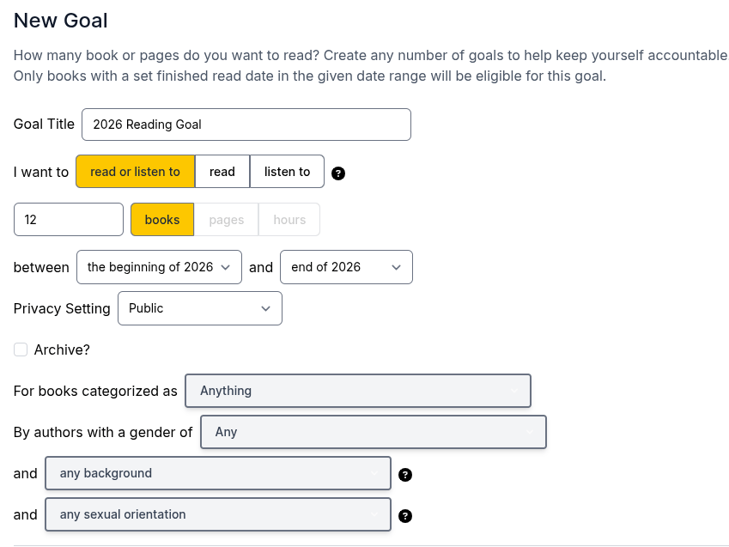Open the beginning of 2026 dropdown
Screen dimensions: 729x547
(159, 267)
